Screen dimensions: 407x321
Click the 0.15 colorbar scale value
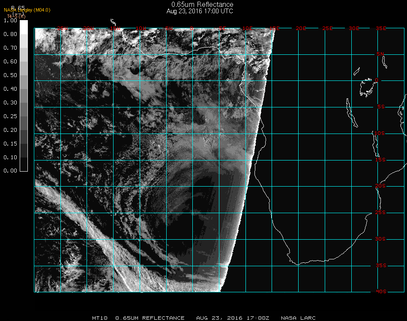click(10, 144)
